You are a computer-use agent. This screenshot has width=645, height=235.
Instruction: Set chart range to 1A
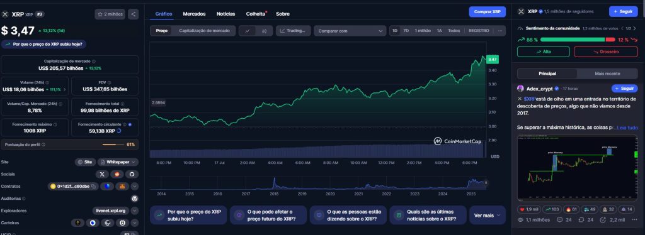439,31
